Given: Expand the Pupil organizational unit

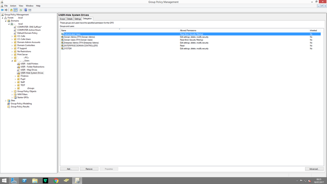Looking at the screenshot, I should click(15, 79).
